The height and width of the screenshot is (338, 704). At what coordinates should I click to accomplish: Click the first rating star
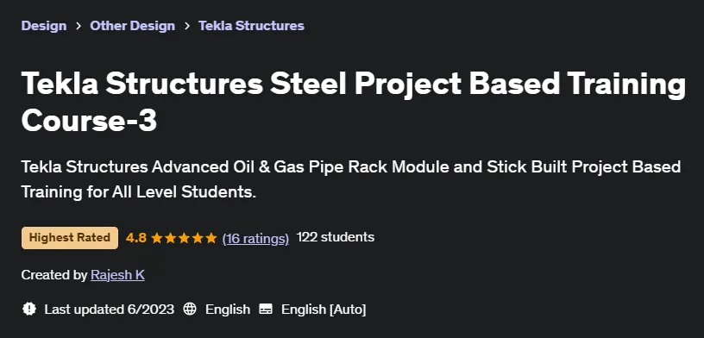click(157, 238)
